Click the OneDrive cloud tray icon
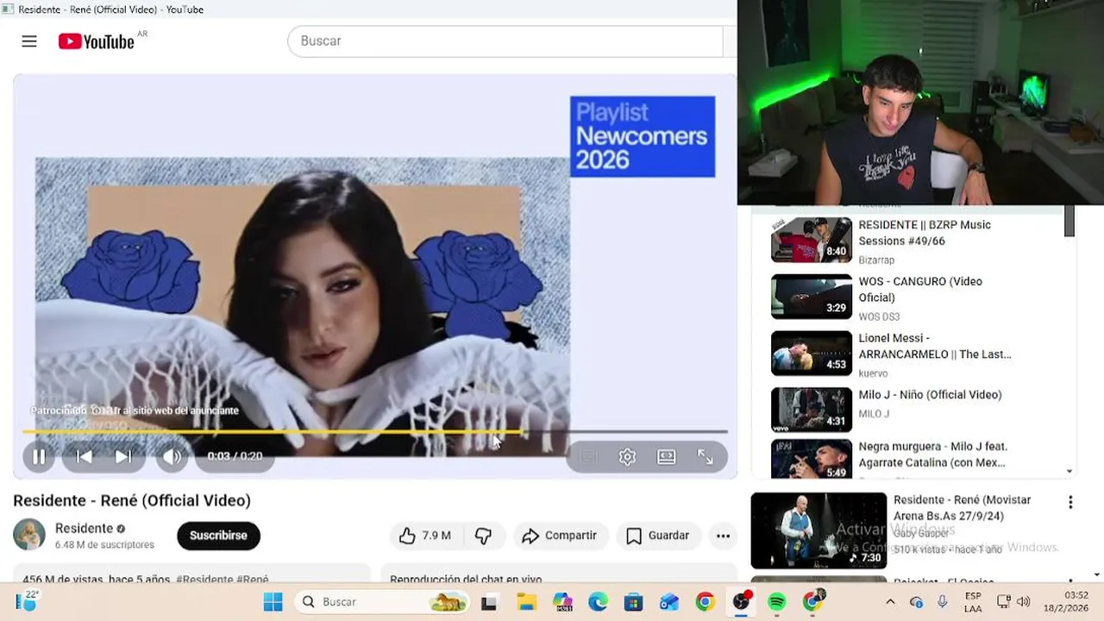 917,602
